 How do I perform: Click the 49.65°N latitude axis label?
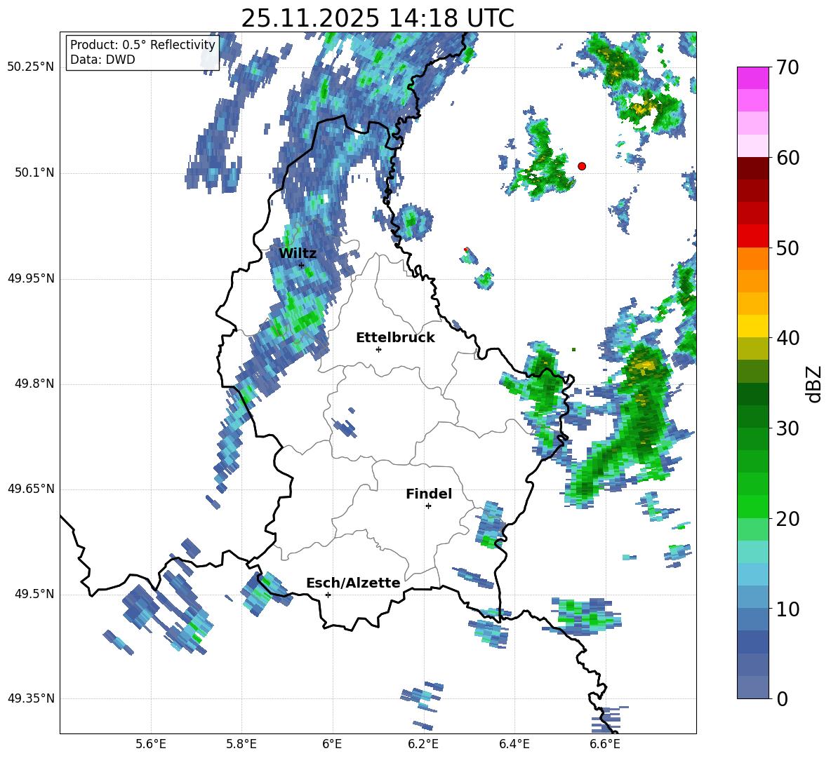click(31, 489)
